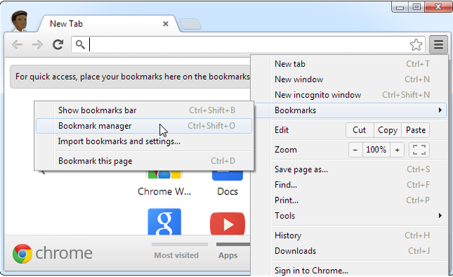This screenshot has height=277, width=453.
Task: Enter fullscreen with the fullscreen icon
Action: [x=419, y=150]
